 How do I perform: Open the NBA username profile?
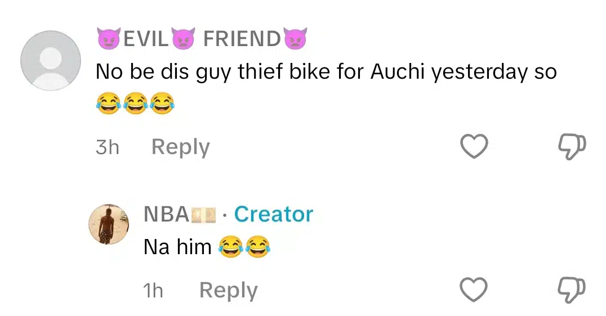tap(166, 214)
